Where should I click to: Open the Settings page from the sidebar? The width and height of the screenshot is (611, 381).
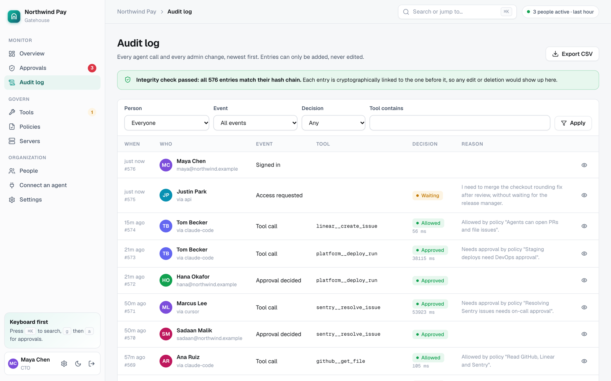pos(52,200)
